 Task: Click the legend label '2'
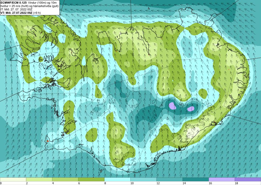coord(27,183)
